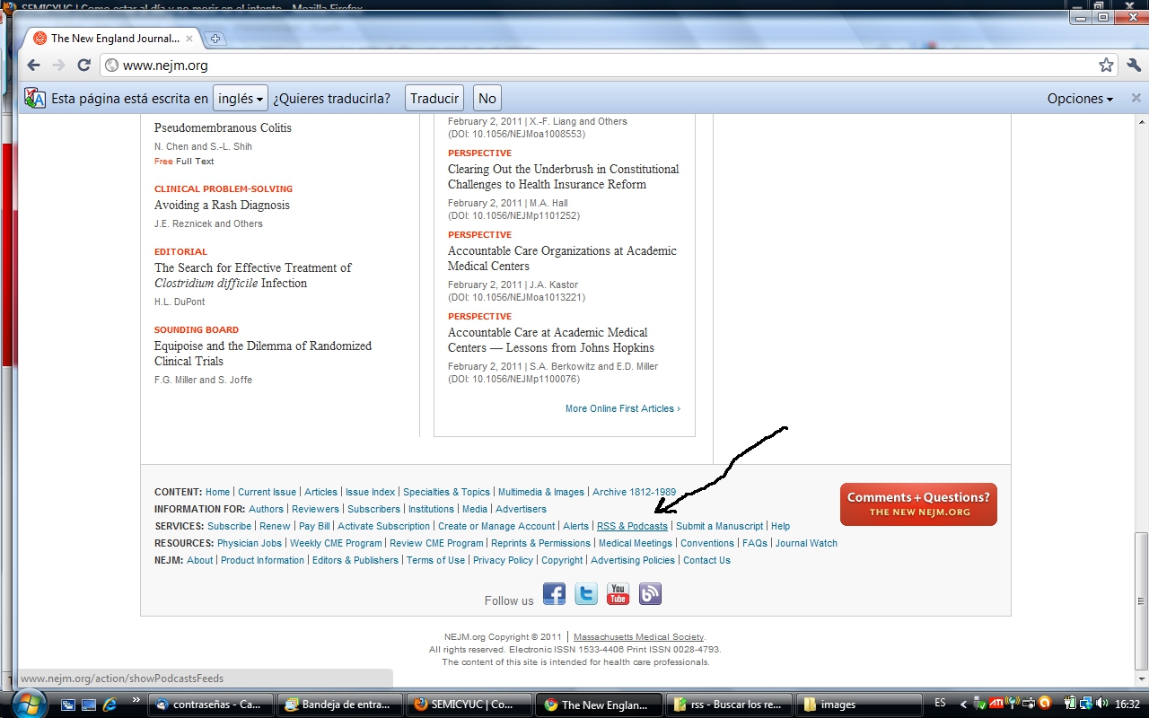The image size is (1149, 718).
Task: Open the Subscribe services link
Action: point(229,526)
